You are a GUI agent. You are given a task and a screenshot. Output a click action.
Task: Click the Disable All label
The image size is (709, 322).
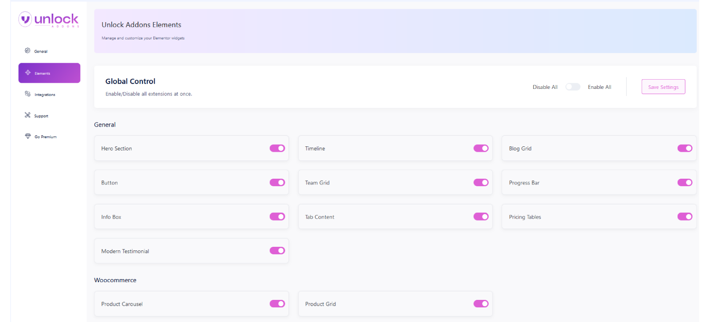(545, 87)
